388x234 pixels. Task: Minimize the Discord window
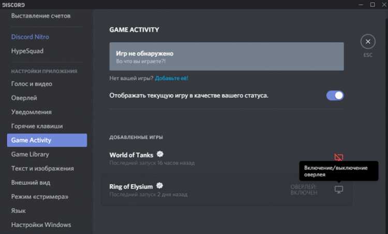coord(361,5)
